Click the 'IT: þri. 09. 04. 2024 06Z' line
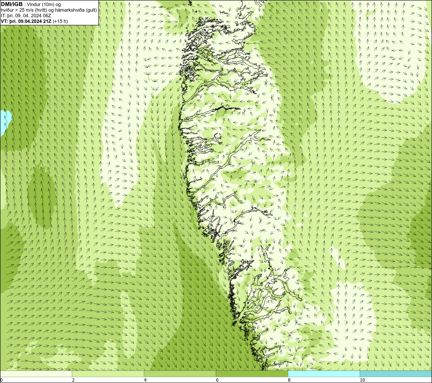This screenshot has width=432, height=383. 26,16
